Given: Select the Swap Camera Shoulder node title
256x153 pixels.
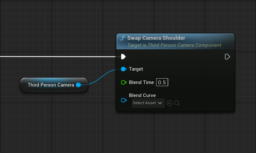Looking at the screenshot, I should (x=156, y=38).
